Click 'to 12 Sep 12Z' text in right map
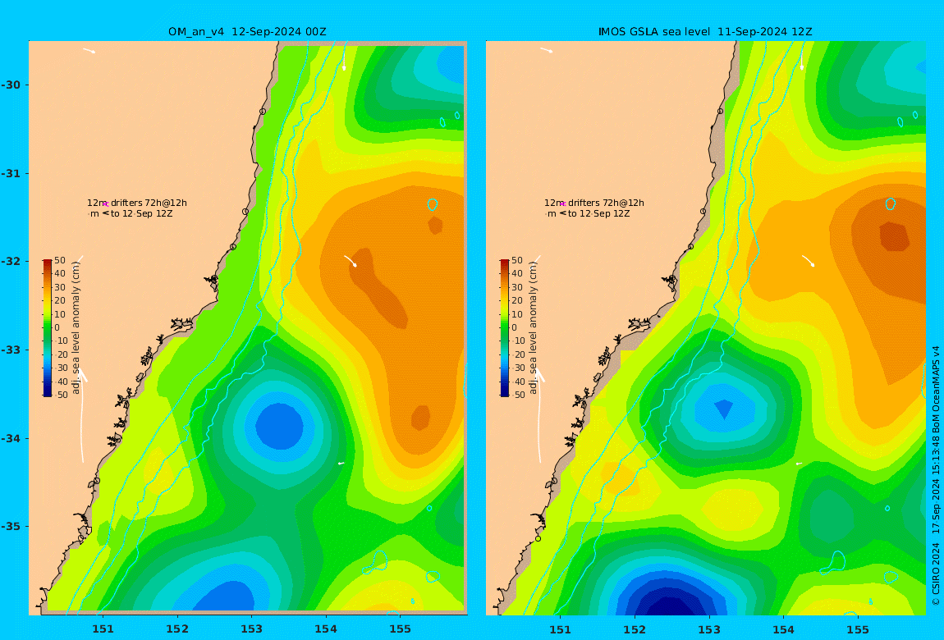 coord(598,213)
